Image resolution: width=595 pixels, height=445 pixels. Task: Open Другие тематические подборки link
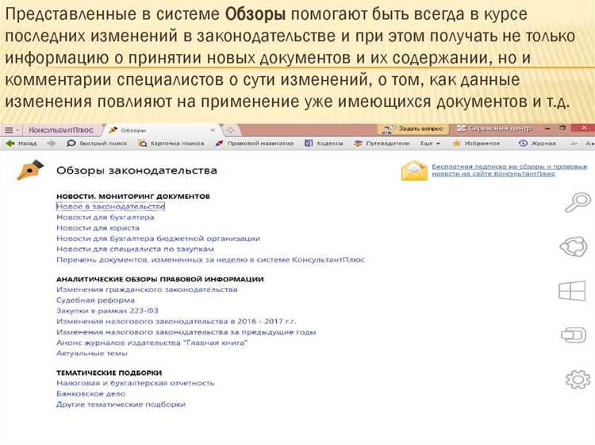pos(121,405)
